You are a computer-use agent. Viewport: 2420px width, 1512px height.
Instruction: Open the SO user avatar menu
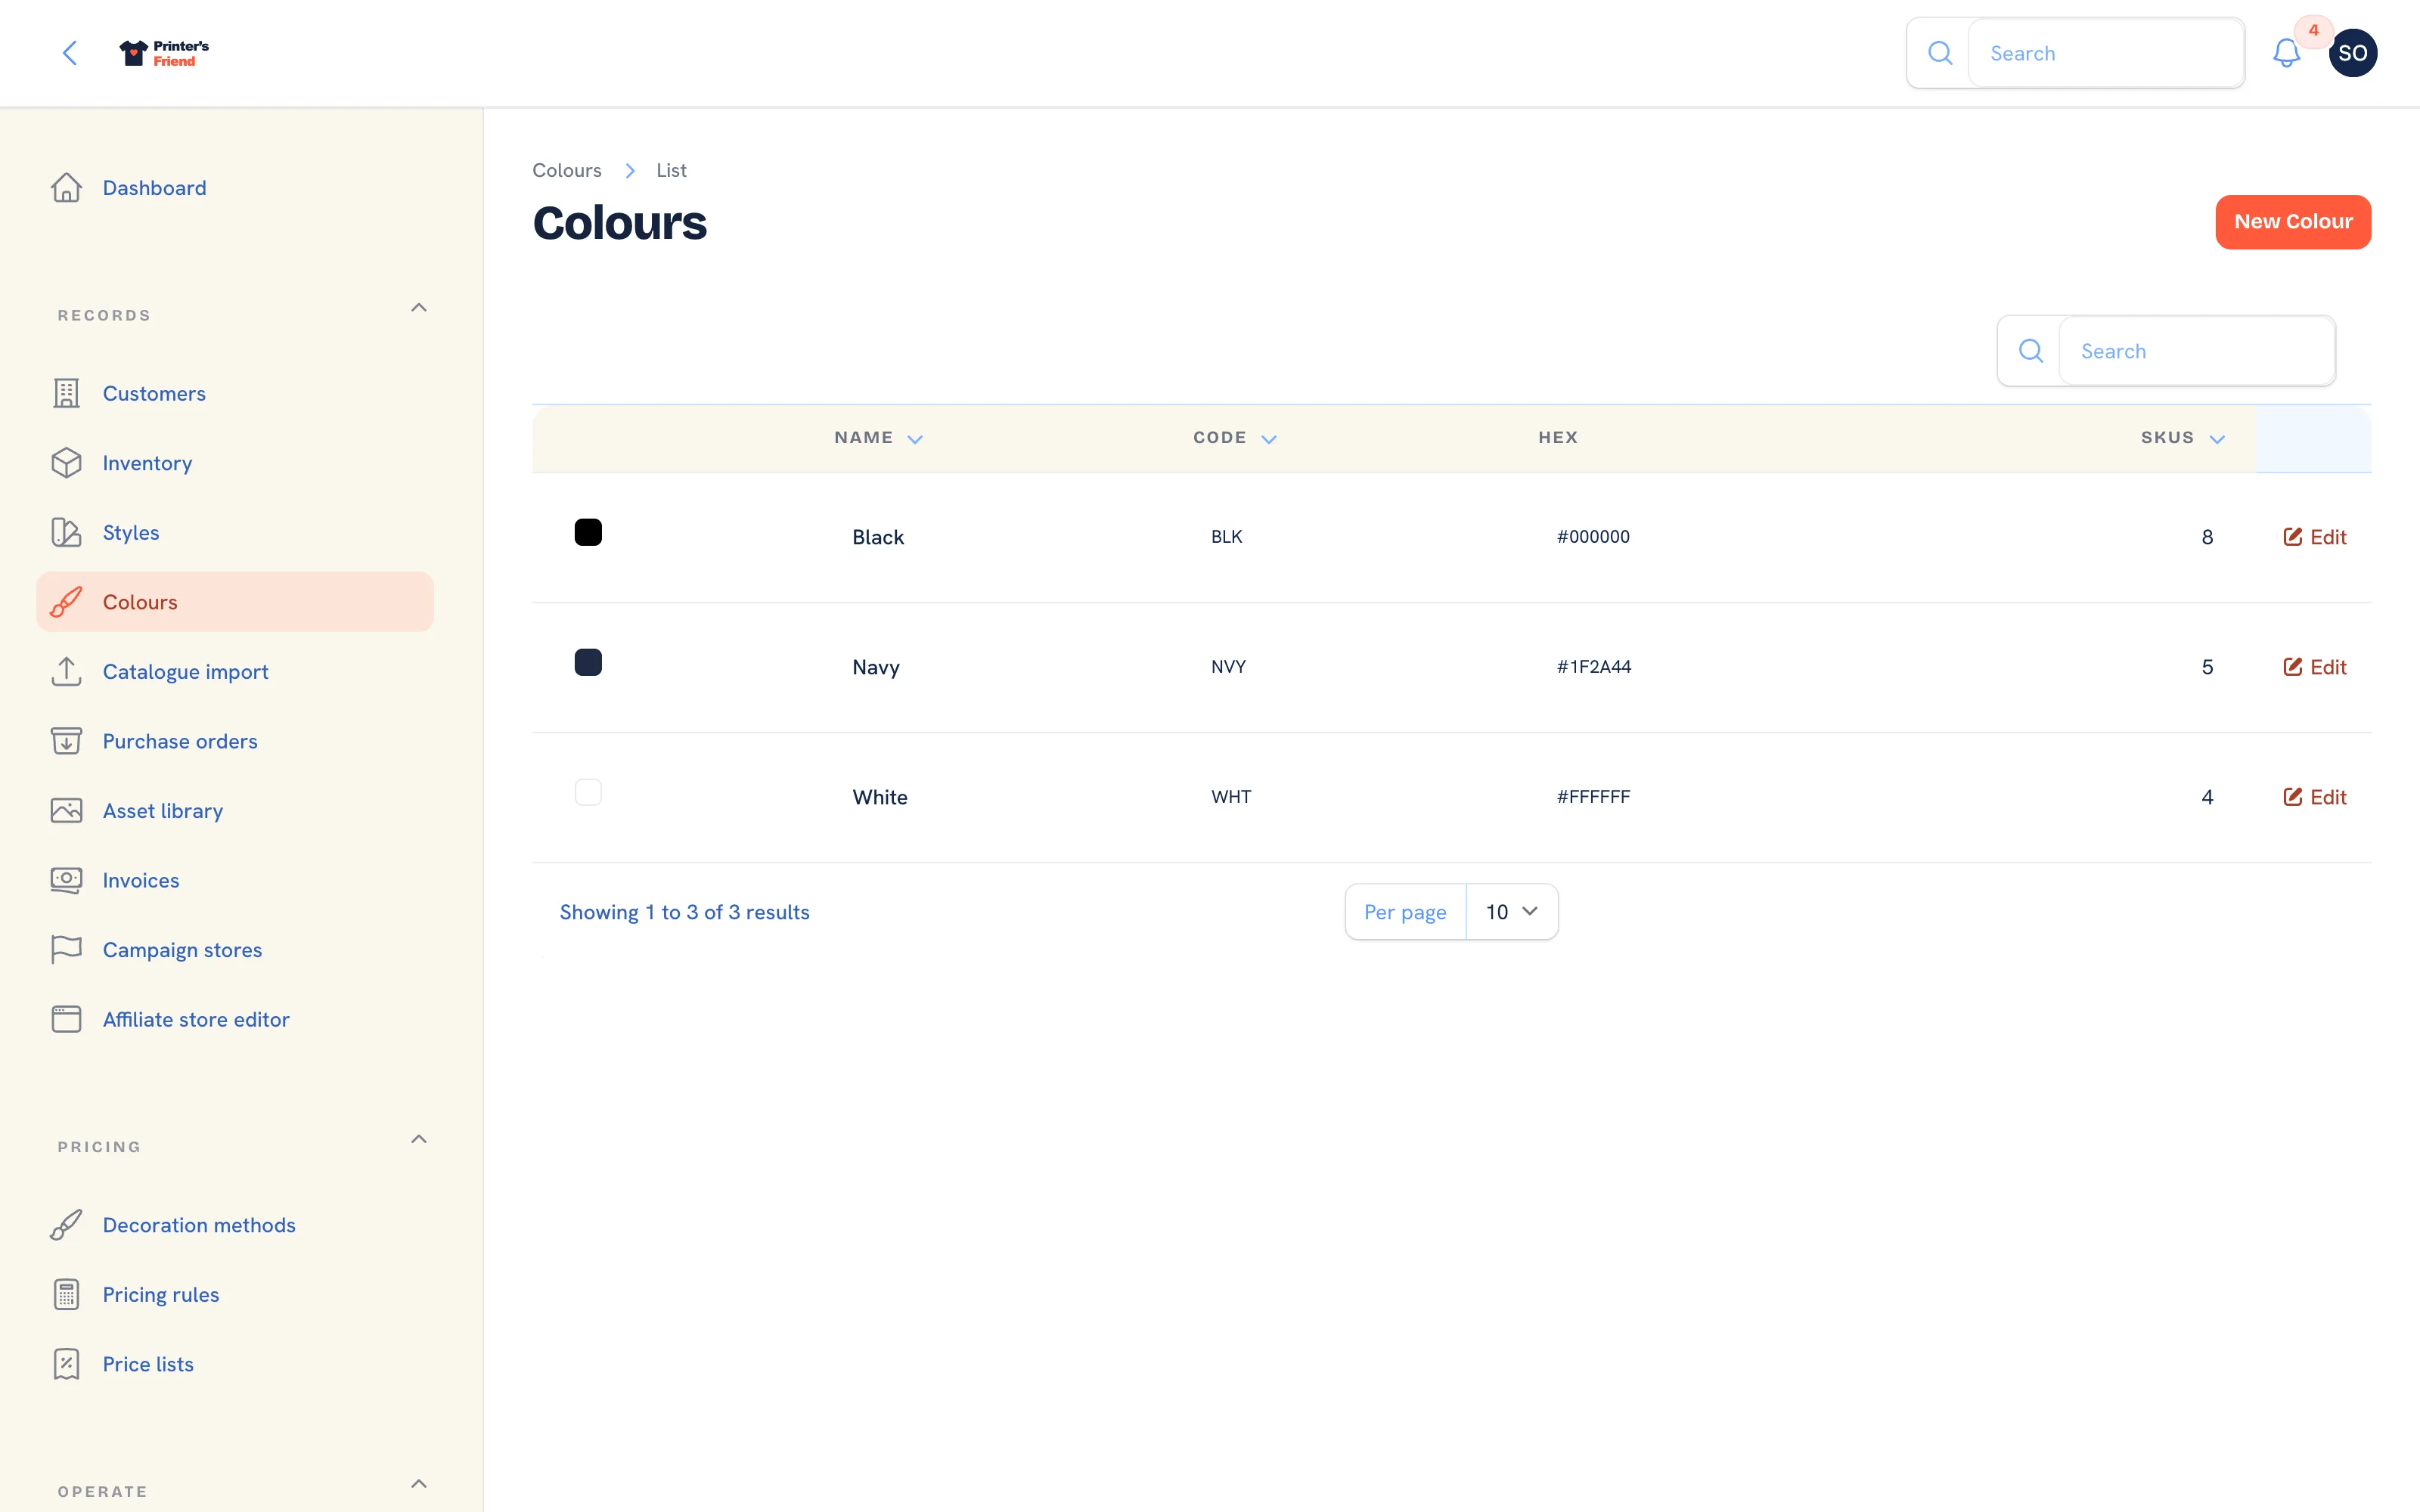tap(2353, 53)
